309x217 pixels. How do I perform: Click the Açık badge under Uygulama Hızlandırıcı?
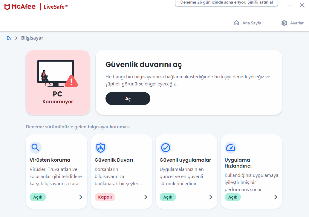[233, 197]
